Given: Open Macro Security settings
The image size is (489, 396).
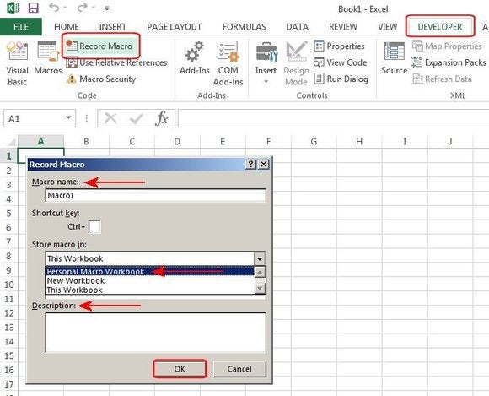Looking at the screenshot, I should (101, 79).
